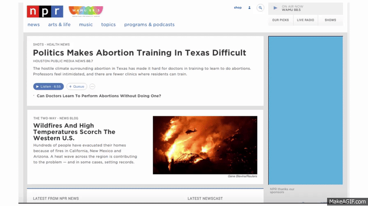Click the wildfire photo thumbnail
Viewport: 368px width, 206px height.
(205, 145)
